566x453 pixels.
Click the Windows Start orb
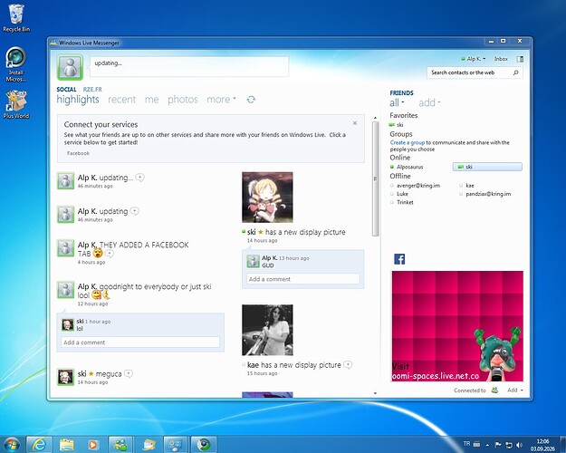tap(12, 444)
